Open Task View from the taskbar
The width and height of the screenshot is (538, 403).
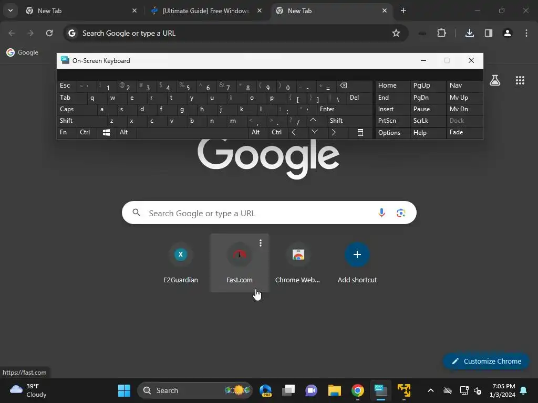(x=288, y=390)
